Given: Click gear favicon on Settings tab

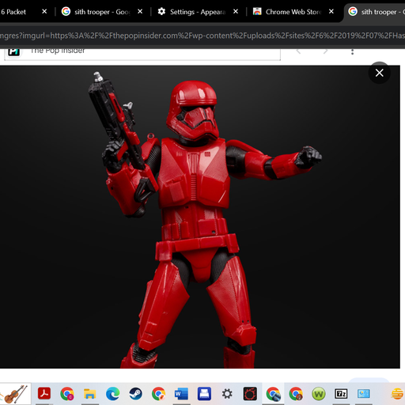Looking at the screenshot, I should (161, 11).
